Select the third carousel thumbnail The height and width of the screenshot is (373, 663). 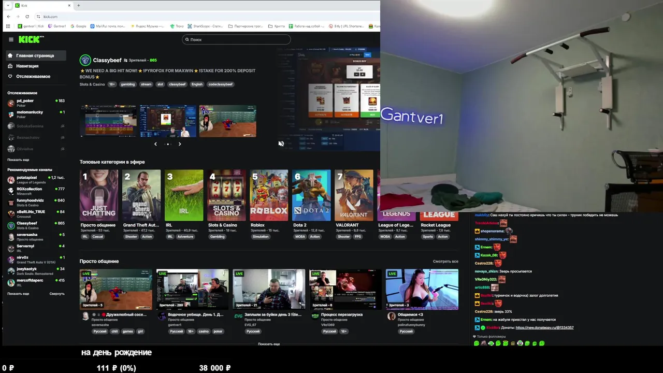point(228,121)
